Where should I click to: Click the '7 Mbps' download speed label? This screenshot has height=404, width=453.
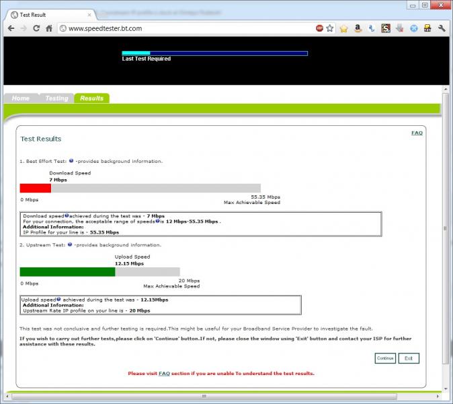(x=58, y=180)
